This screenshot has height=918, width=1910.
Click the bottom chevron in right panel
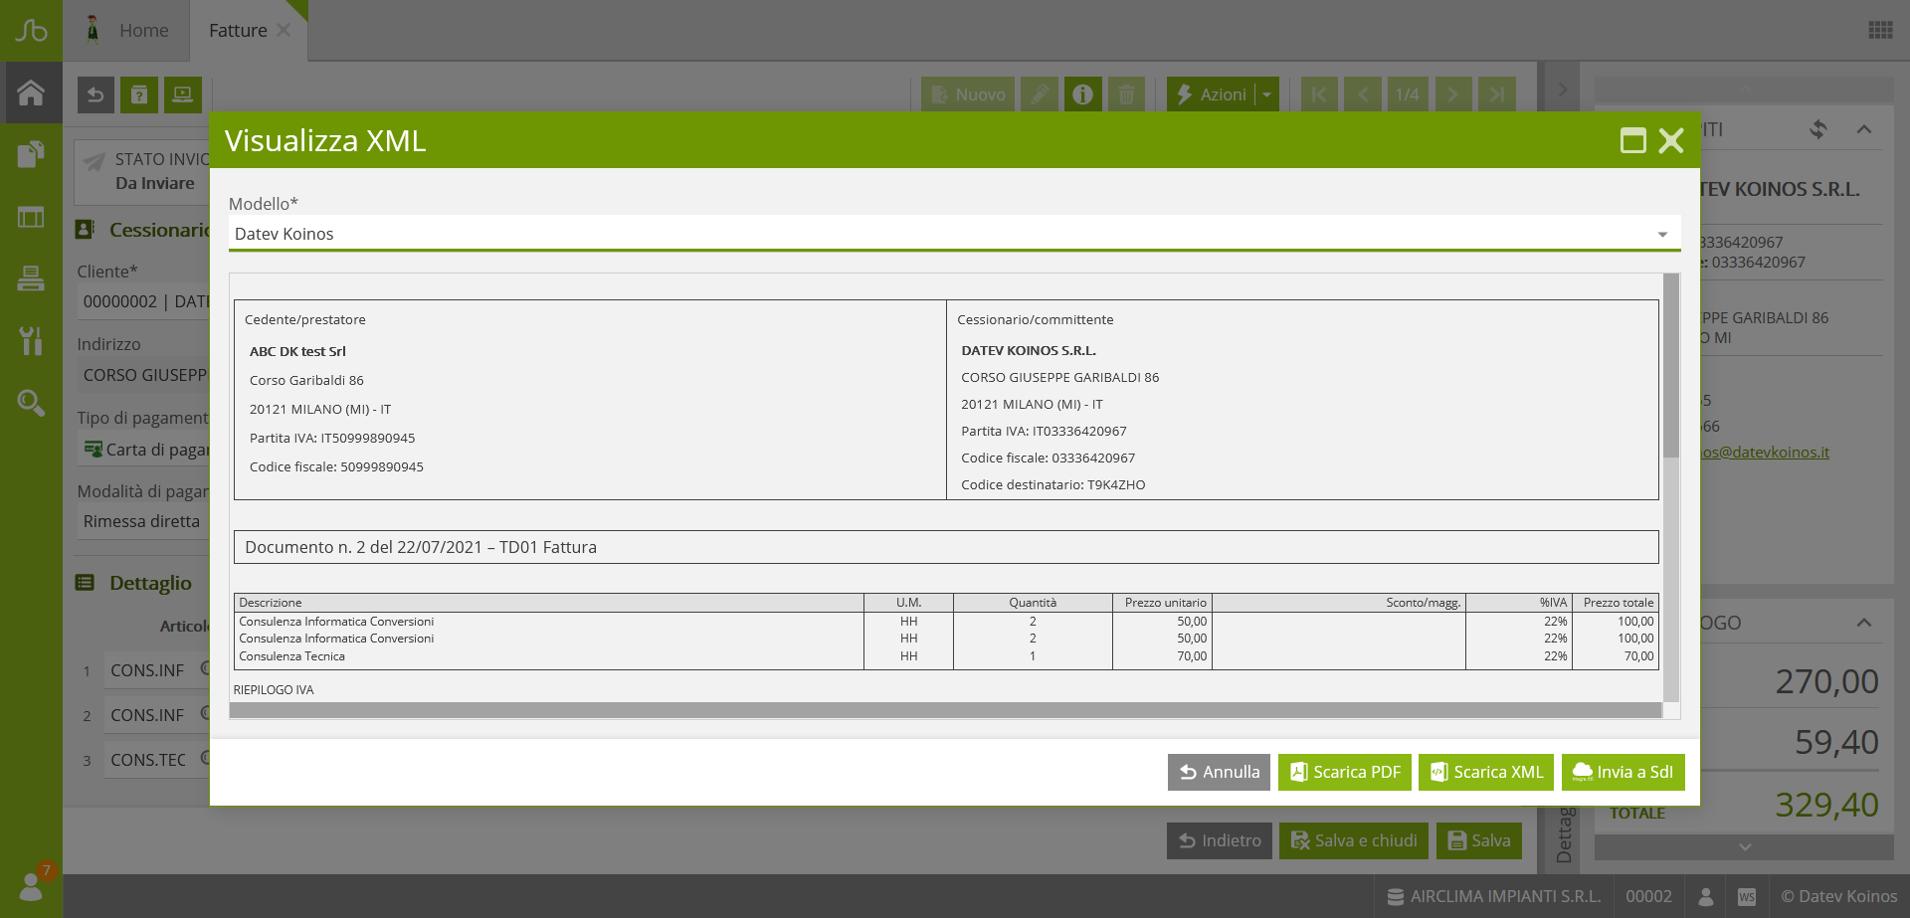(1744, 847)
